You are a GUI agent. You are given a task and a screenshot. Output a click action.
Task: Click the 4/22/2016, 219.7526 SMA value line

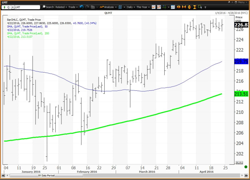(20, 30)
